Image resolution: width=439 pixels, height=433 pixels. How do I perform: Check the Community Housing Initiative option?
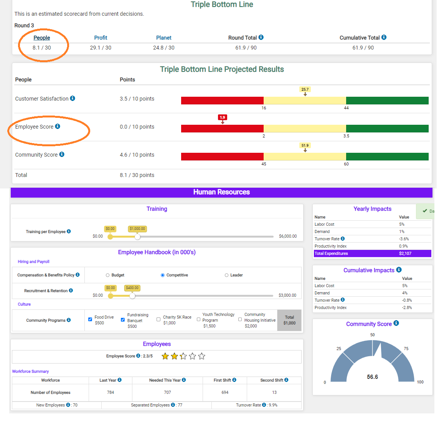240,319
